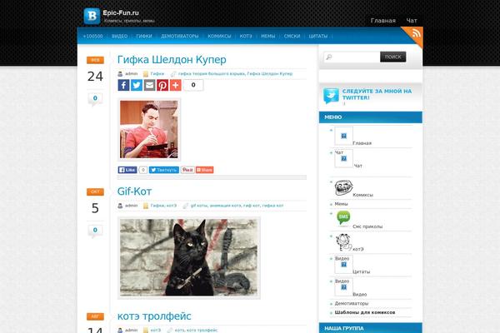500x333 pixels.
Task: Click the broken image icon beside Главная
Action: tap(343, 136)
